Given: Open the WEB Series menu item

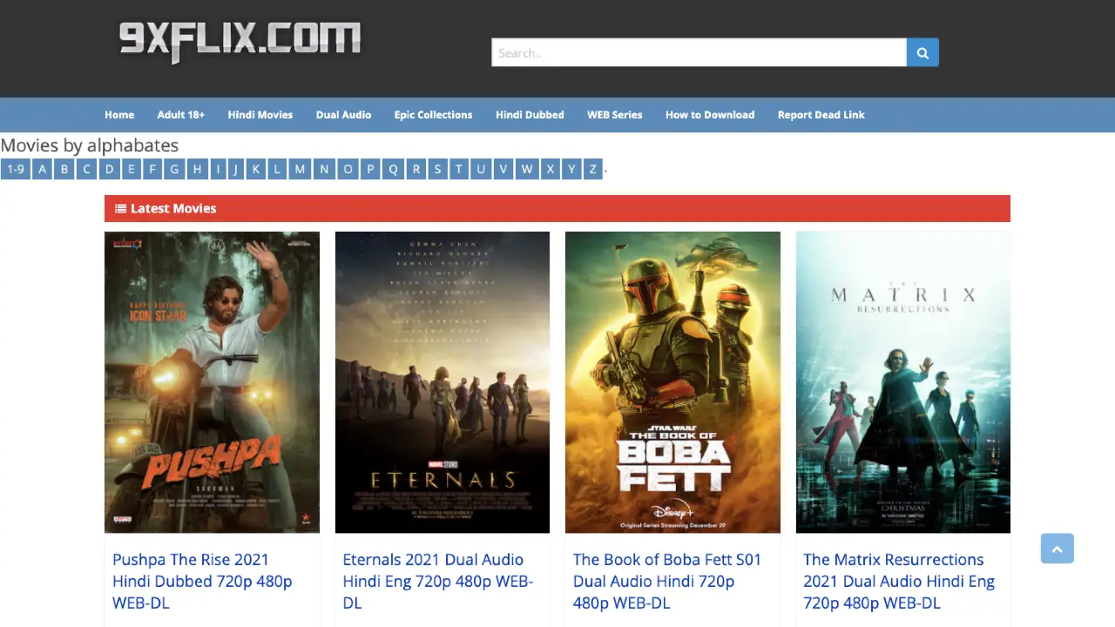Looking at the screenshot, I should [614, 115].
